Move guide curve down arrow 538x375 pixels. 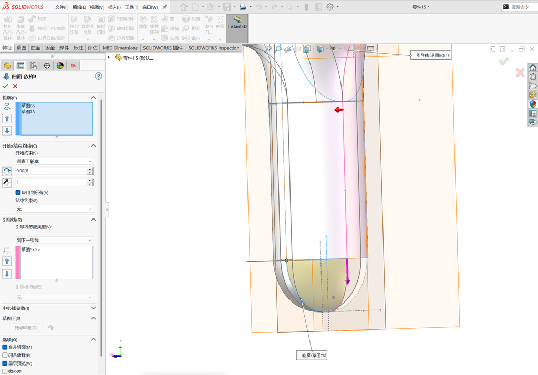[x=7, y=274]
